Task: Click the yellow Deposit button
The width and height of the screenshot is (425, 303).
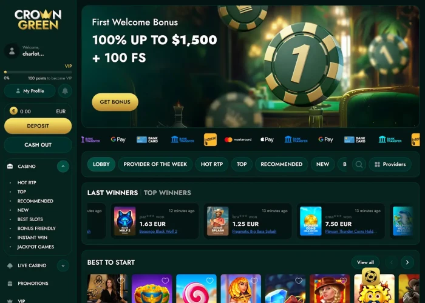Action: [38, 126]
